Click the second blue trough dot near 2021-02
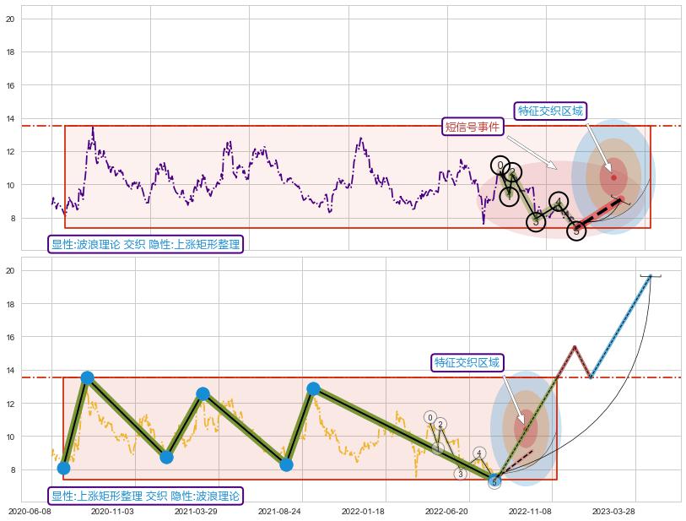686x521 pixels. point(166,458)
